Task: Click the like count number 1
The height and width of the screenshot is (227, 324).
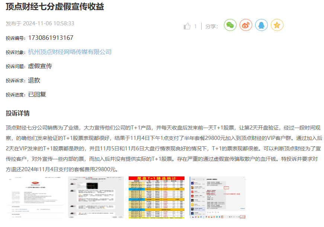Action: pyautogui.click(x=195, y=26)
